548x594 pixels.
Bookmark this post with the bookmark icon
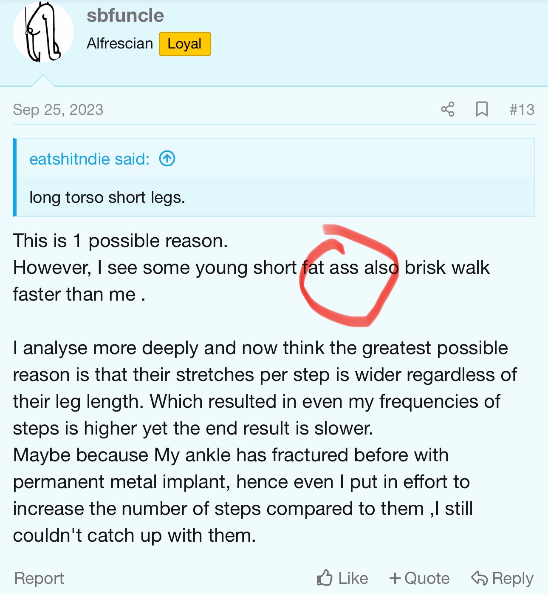[x=481, y=109]
